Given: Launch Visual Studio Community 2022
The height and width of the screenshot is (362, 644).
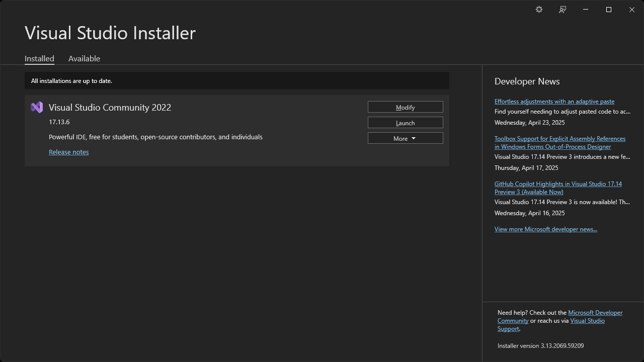Looking at the screenshot, I should pos(405,122).
